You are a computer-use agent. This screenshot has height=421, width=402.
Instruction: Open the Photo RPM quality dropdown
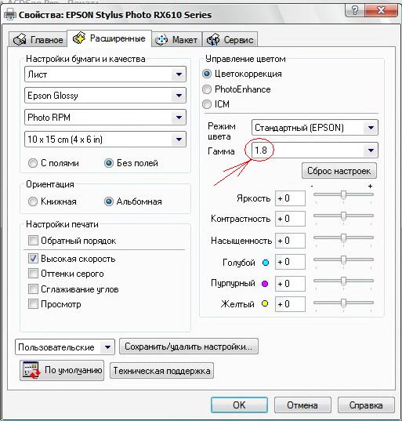(105, 118)
